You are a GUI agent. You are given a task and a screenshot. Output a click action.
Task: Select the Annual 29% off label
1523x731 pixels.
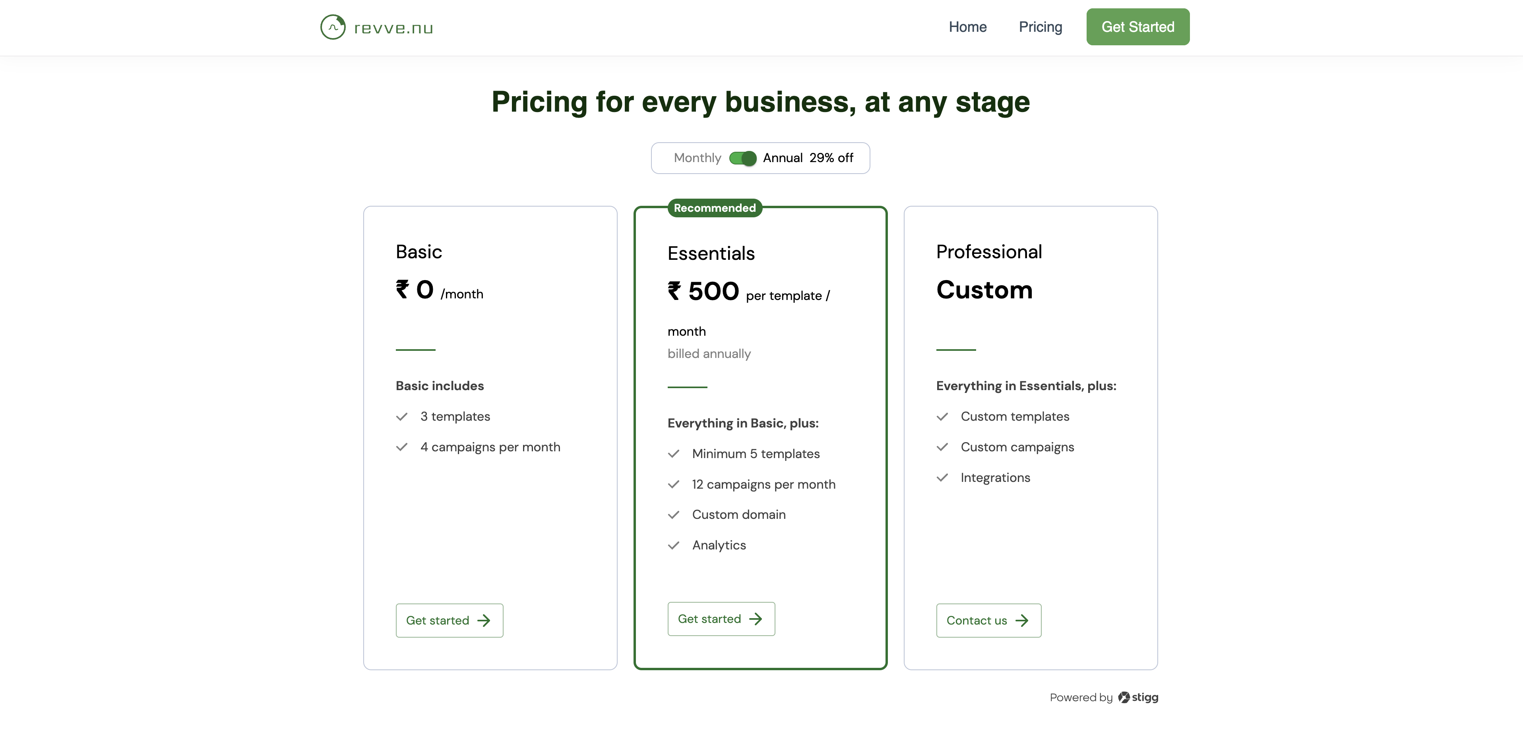pos(808,158)
